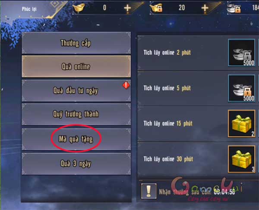The width and height of the screenshot is (259, 210).
Task: Switch to Quà đầu tư ngày tab
Action: point(76,90)
